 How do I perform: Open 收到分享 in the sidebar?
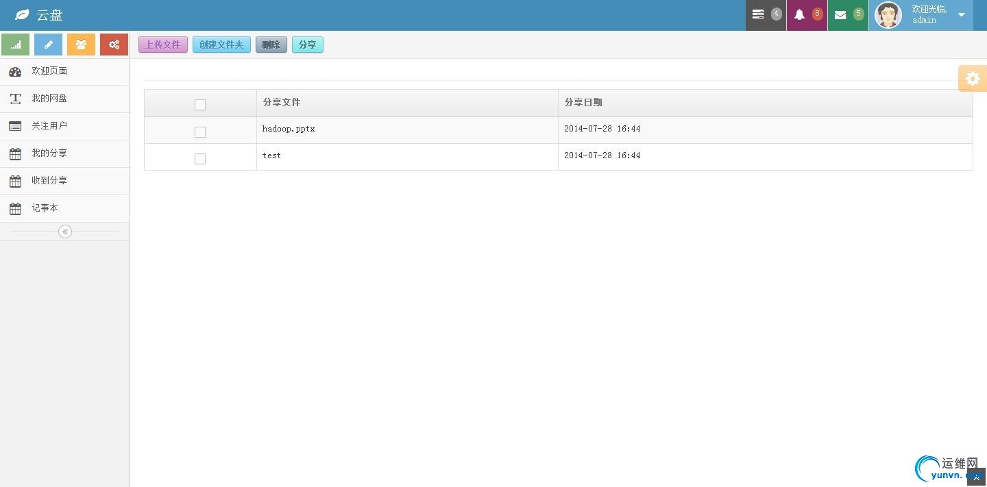click(x=64, y=182)
